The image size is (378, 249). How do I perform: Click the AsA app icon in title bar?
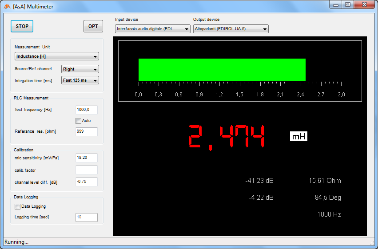pos(7,7)
